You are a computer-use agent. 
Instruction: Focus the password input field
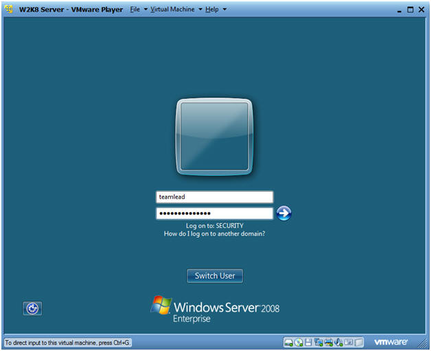click(215, 214)
